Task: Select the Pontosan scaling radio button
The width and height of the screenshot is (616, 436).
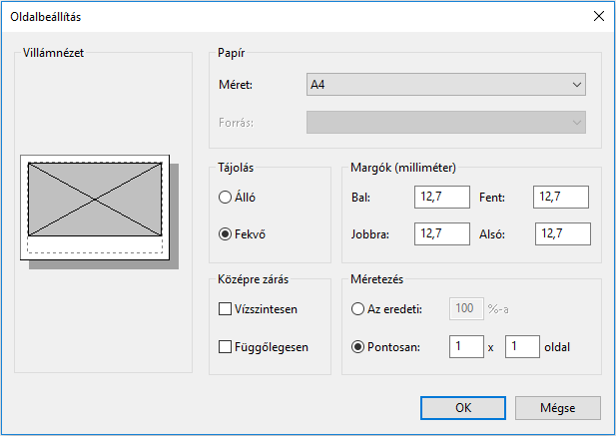Action: point(358,347)
